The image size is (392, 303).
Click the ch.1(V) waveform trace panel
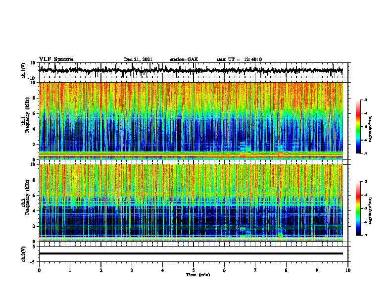[x=194, y=70]
